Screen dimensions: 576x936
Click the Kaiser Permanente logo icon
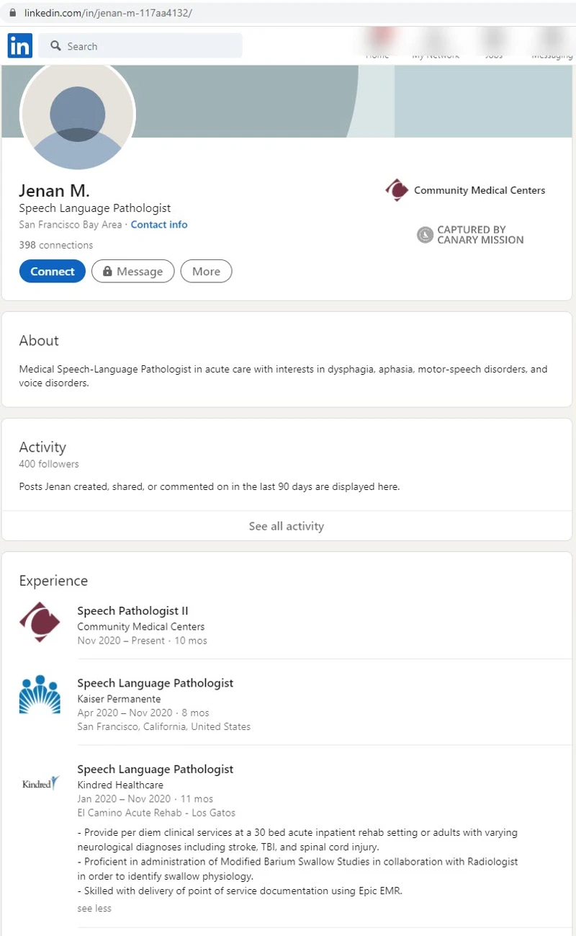[x=40, y=695]
